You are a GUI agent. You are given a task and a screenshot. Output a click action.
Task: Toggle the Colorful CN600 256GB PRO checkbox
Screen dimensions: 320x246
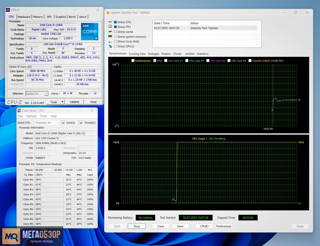(250, 61)
